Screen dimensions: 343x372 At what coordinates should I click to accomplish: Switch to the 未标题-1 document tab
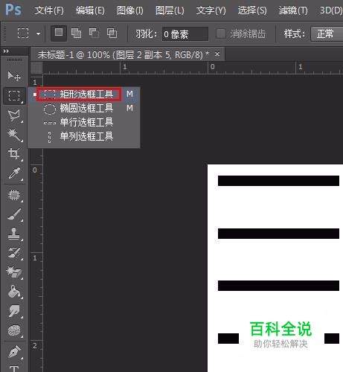124,54
